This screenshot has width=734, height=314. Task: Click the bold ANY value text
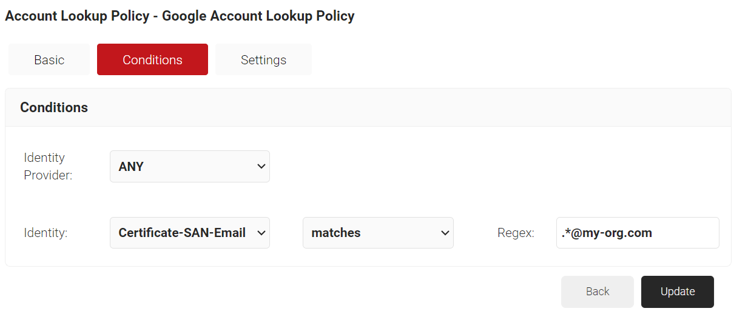(x=131, y=167)
